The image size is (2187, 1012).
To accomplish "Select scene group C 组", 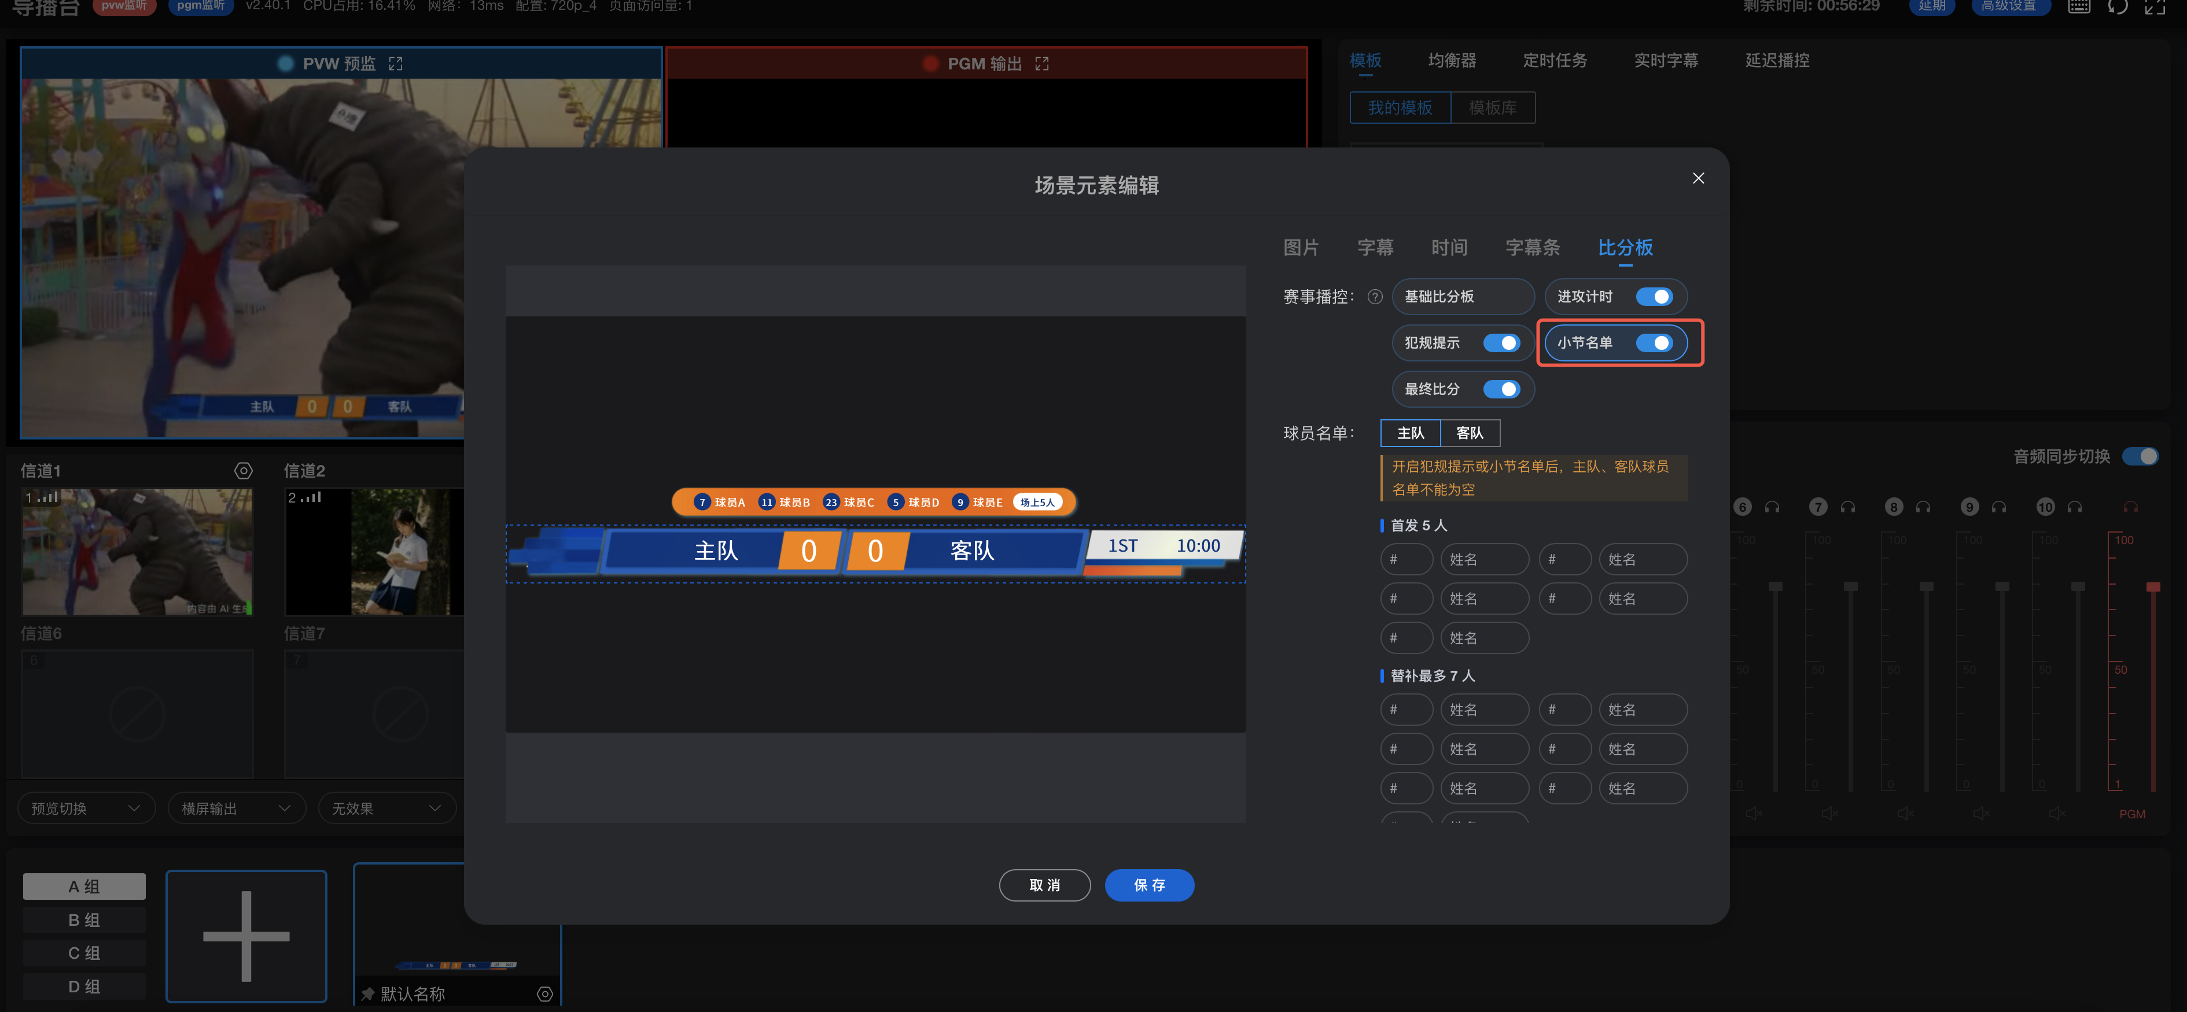I will 84,952.
